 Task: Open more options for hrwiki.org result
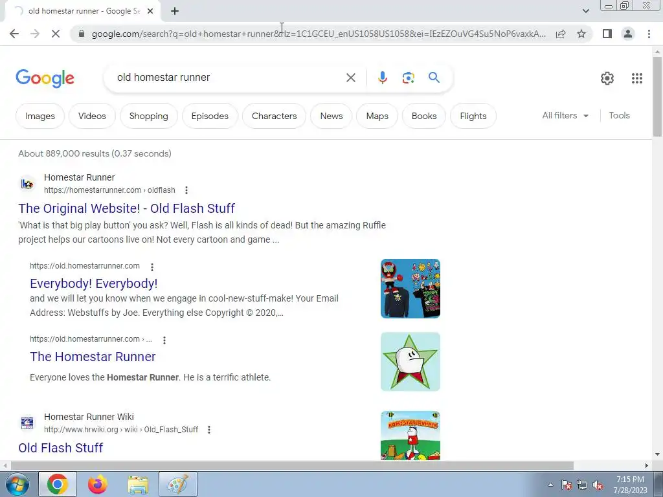click(x=209, y=430)
